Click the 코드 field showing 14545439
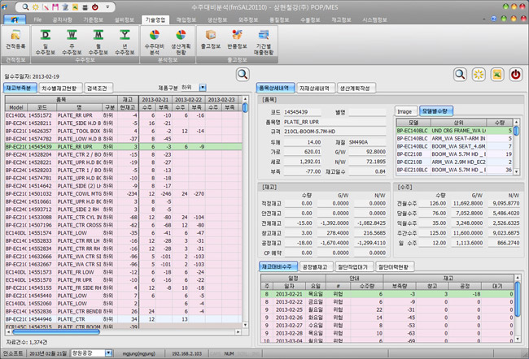Screen dimensions: 529x359 coord(302,112)
